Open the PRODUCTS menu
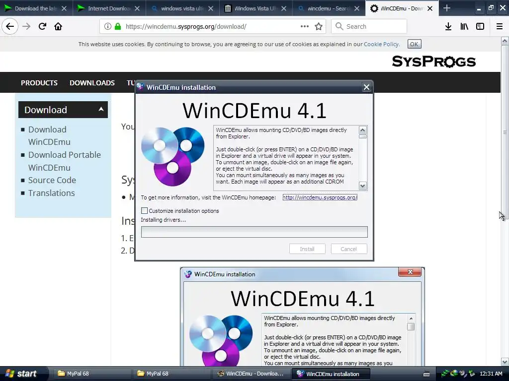Viewport: 509px width, 381px height. (39, 83)
